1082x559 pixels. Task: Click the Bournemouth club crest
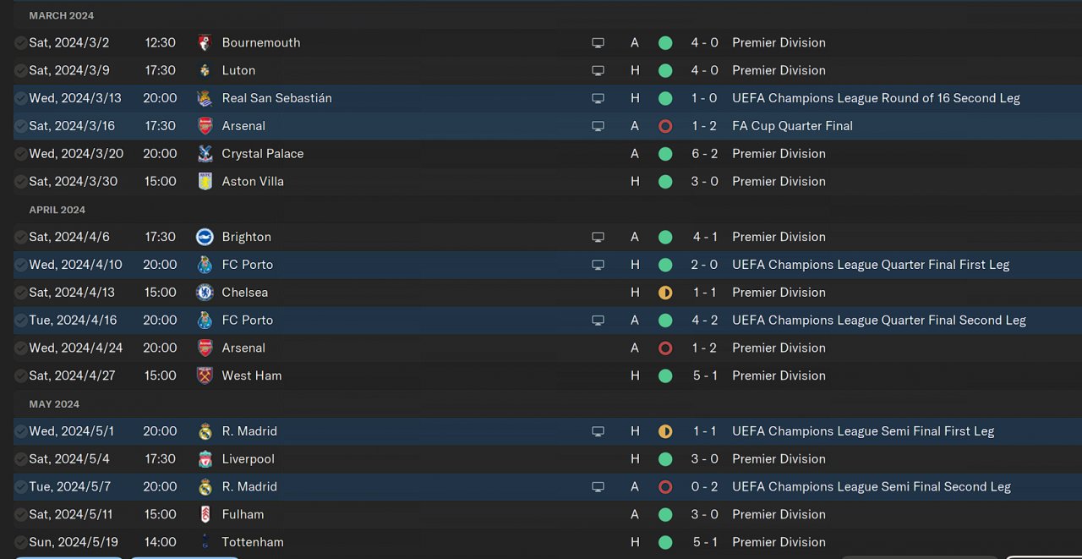pos(205,42)
